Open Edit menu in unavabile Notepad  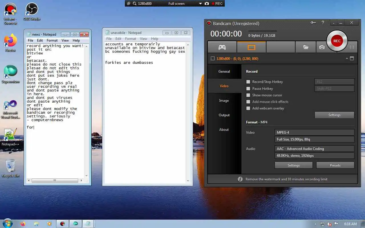pos(118,39)
